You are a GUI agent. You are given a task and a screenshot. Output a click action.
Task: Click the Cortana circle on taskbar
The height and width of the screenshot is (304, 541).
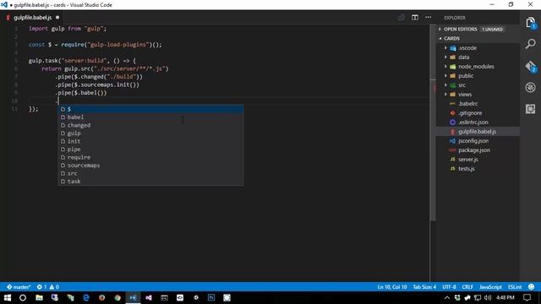click(x=23, y=297)
